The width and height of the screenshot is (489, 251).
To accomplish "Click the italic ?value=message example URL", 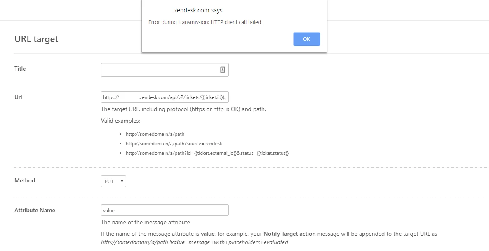I will [x=195, y=242].
